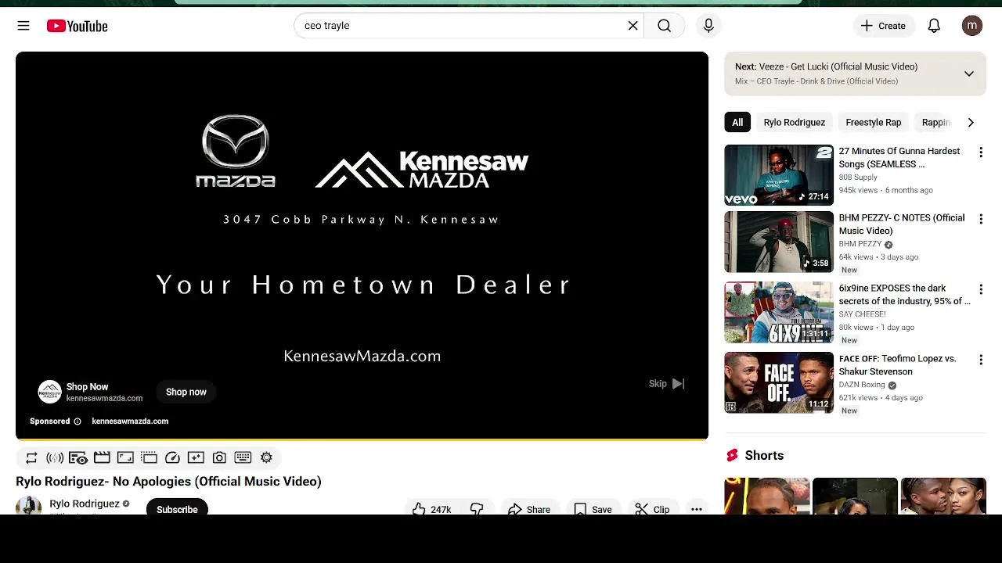Toggle the audio boost extension icon
The image size is (1002, 563).
(x=55, y=458)
